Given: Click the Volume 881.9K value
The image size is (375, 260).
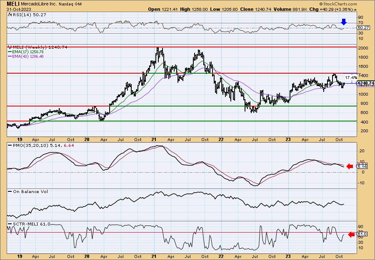Looking at the screenshot, I should click(290, 9).
